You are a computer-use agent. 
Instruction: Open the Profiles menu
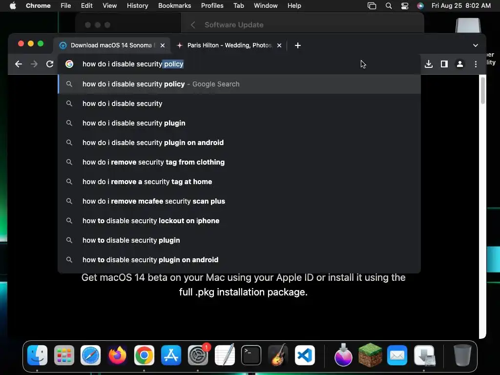click(212, 6)
